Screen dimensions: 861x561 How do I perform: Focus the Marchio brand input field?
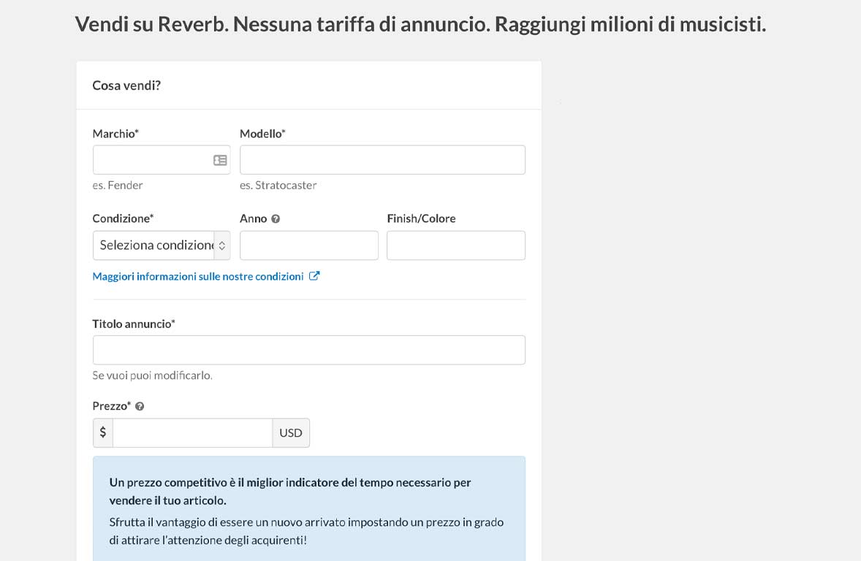pos(151,160)
